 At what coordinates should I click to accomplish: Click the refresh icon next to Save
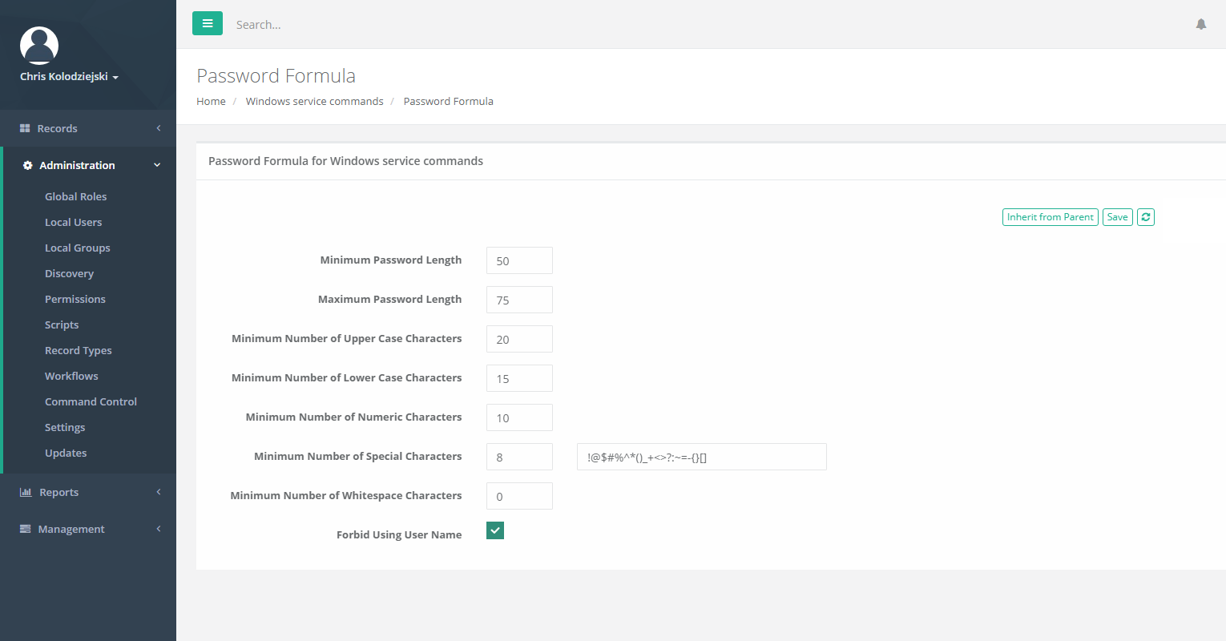click(1146, 217)
